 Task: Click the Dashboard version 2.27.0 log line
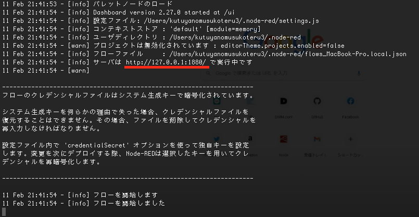pos(119,12)
